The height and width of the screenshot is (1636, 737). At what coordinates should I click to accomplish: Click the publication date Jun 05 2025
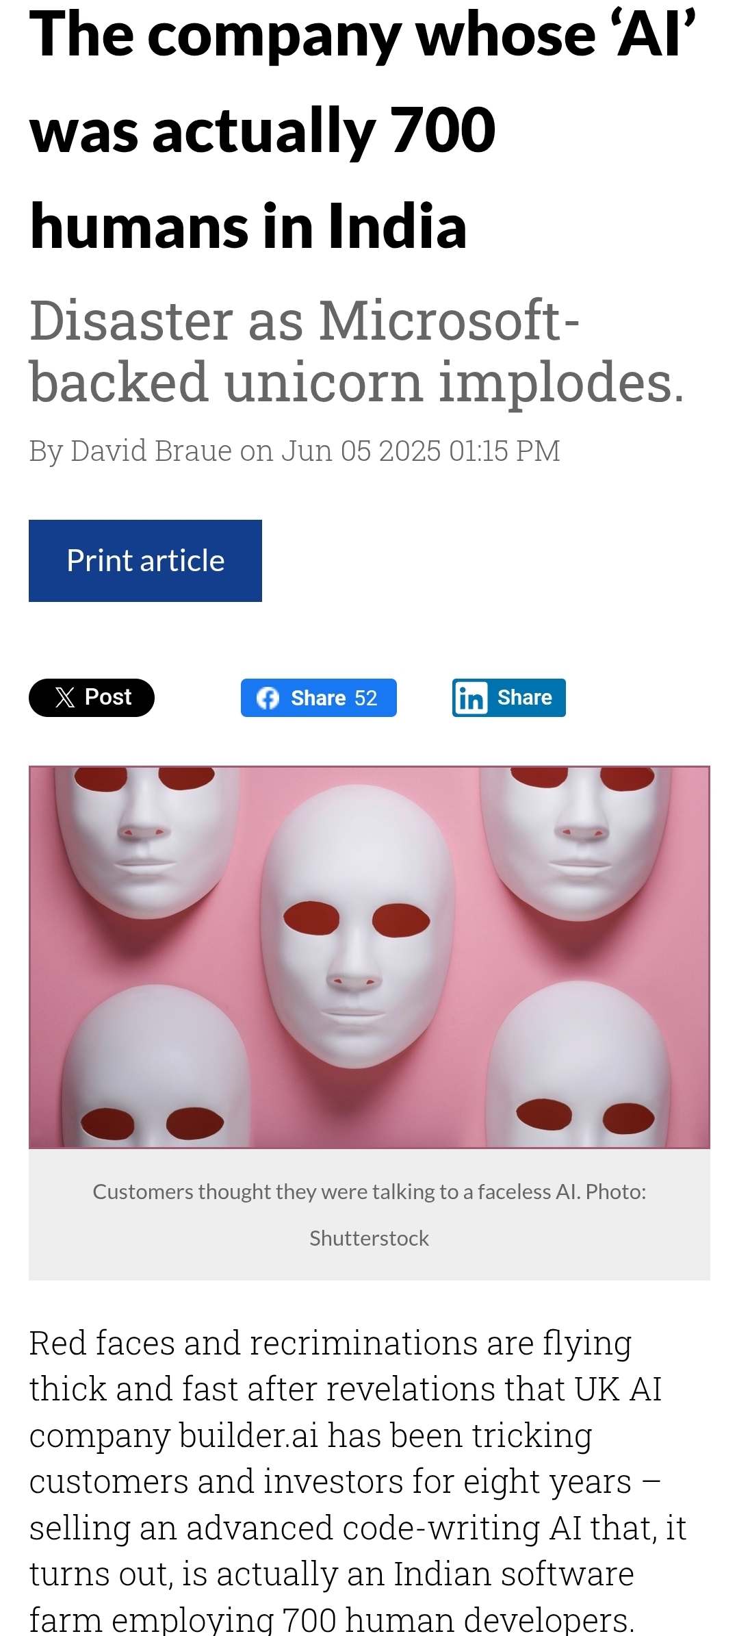(x=361, y=451)
